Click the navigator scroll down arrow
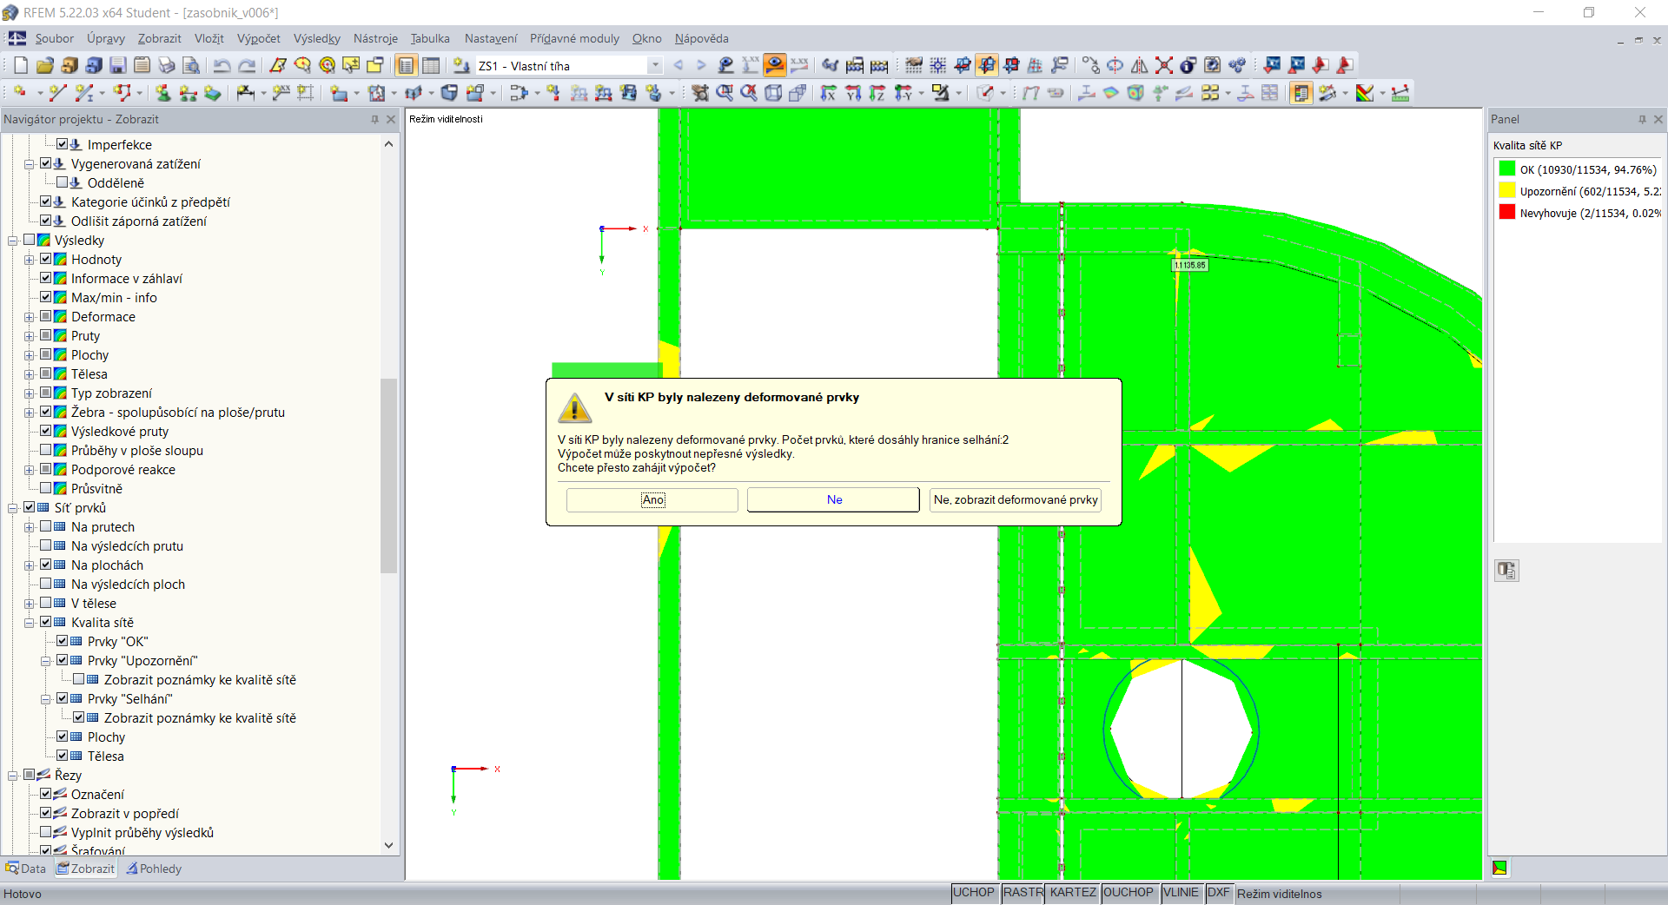The height and width of the screenshot is (905, 1668). [388, 845]
